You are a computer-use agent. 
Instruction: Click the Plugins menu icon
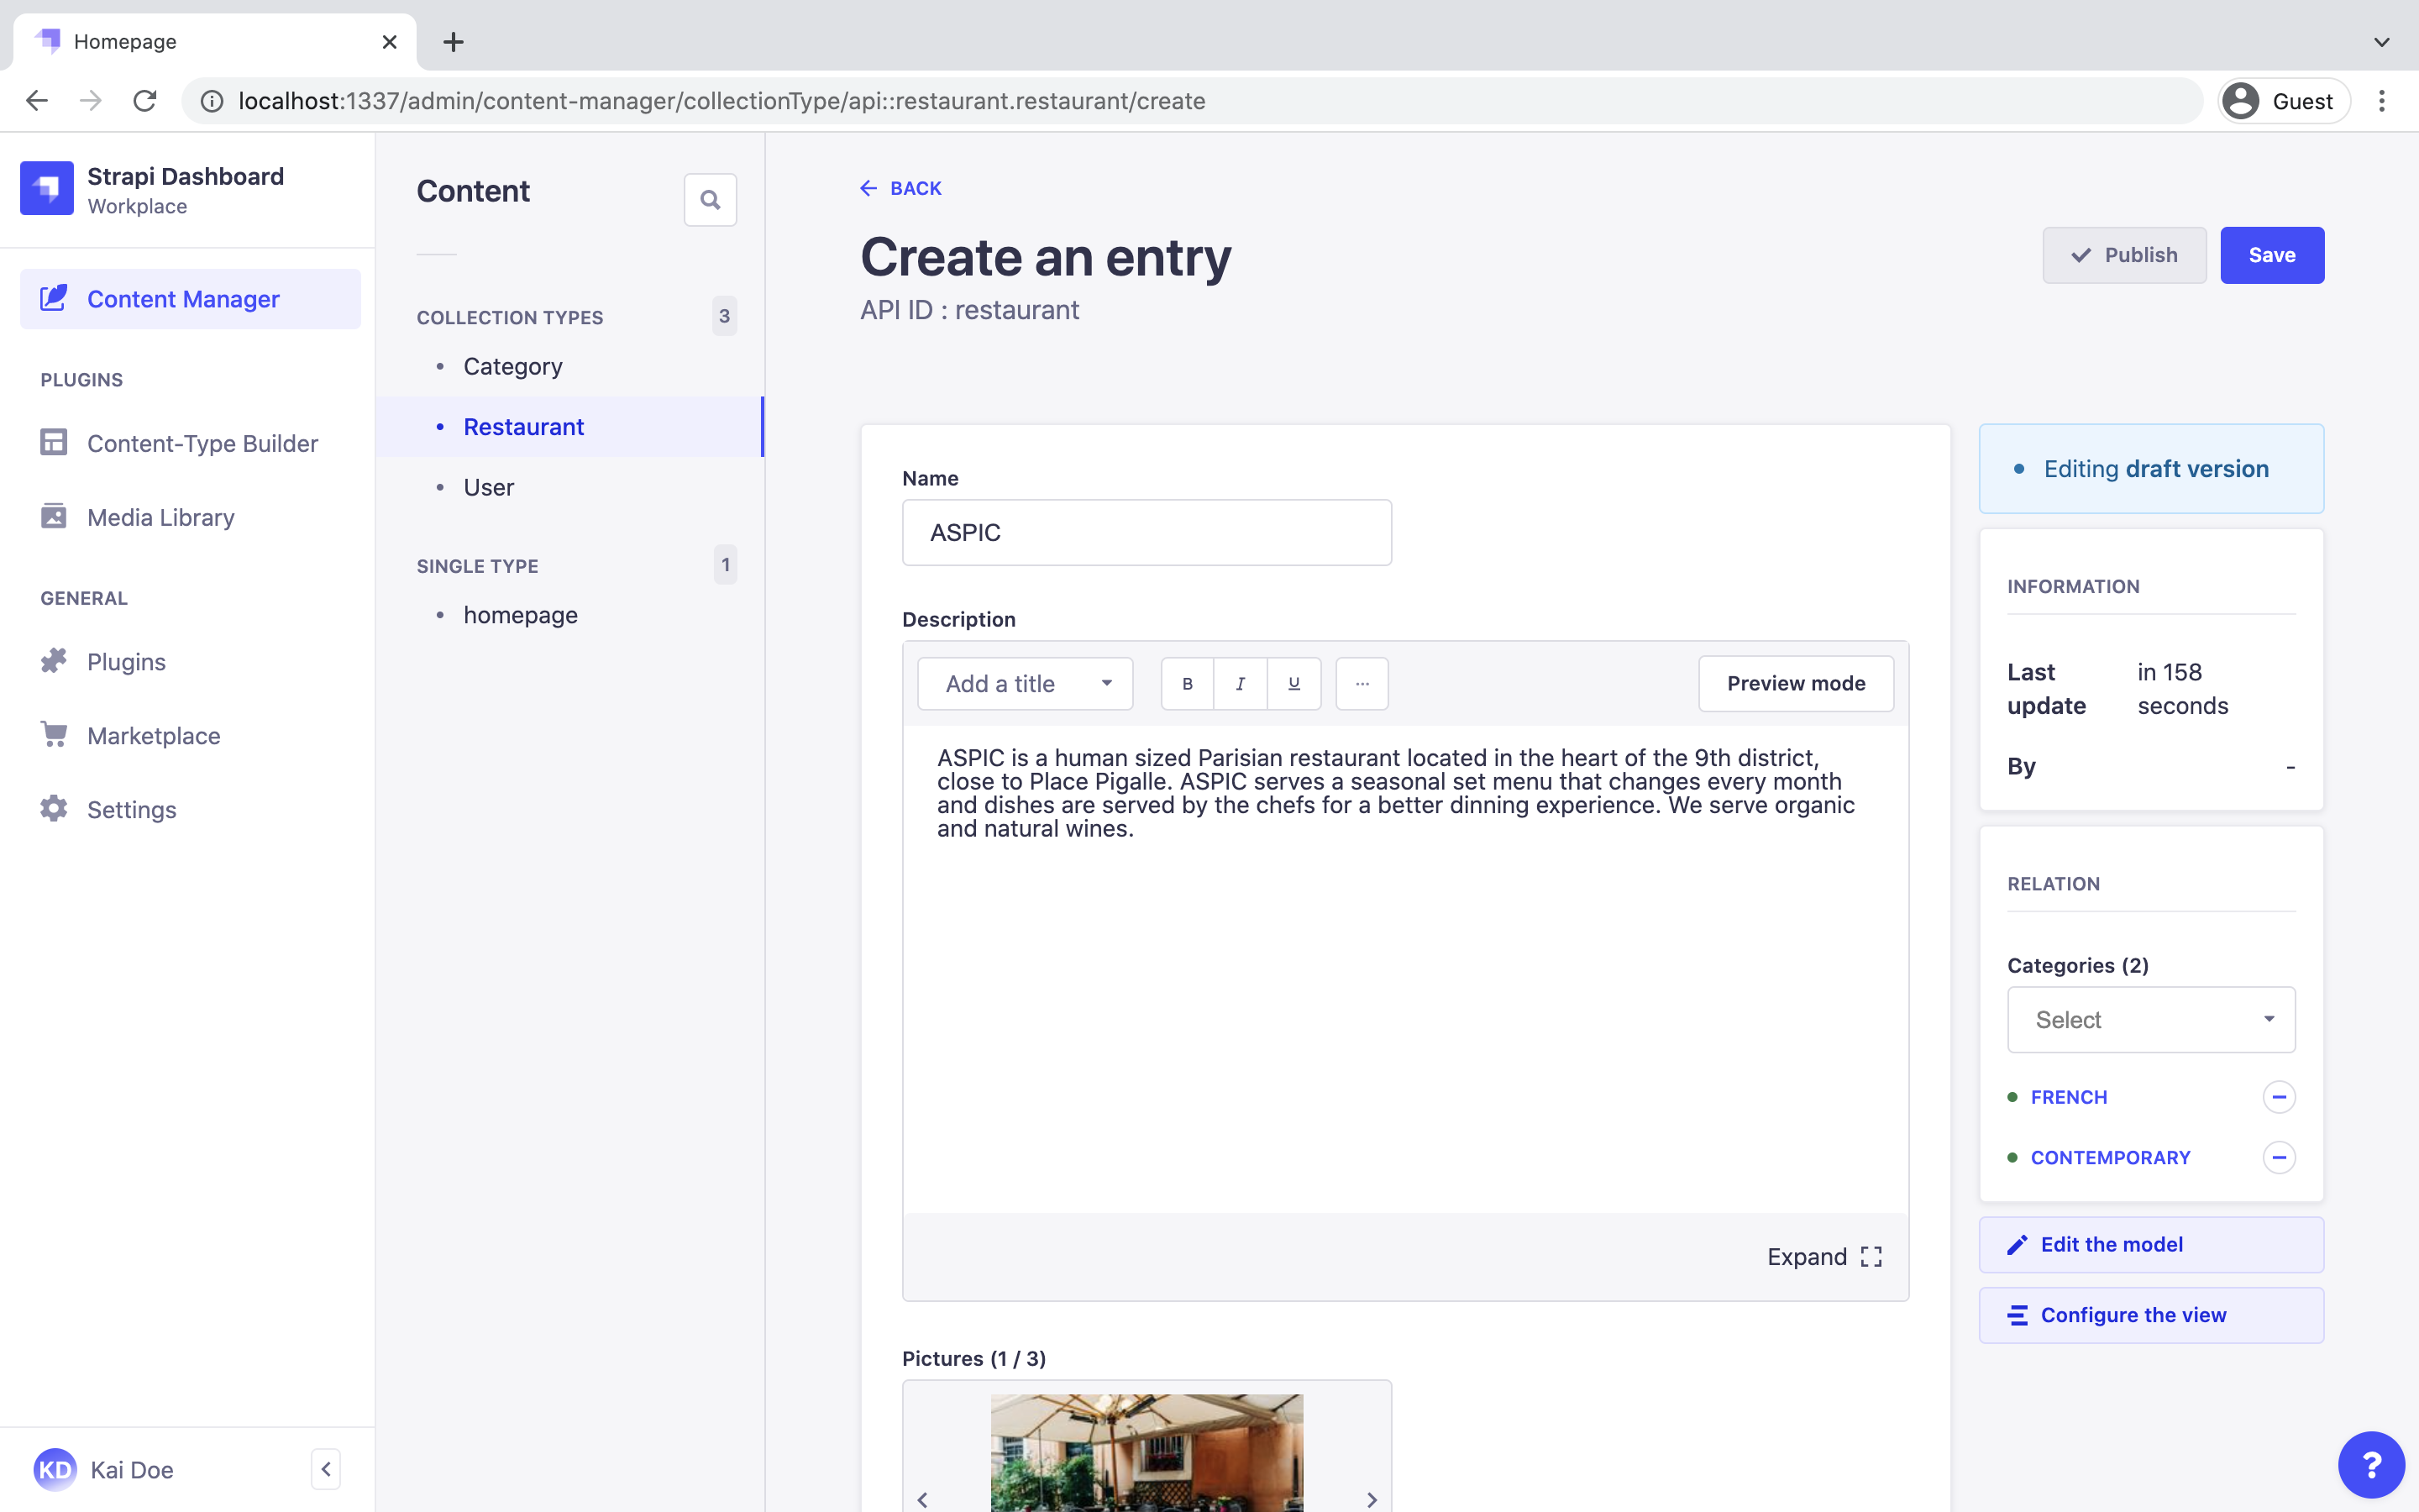pos(54,660)
